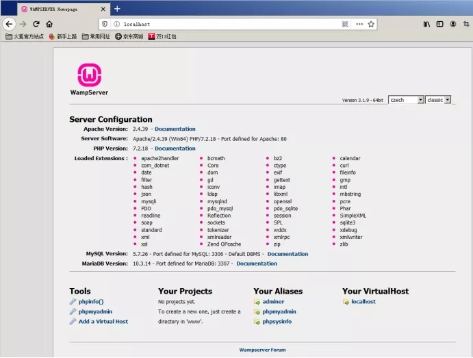Open phpmyadmin under Your Aliases

pos(279,311)
